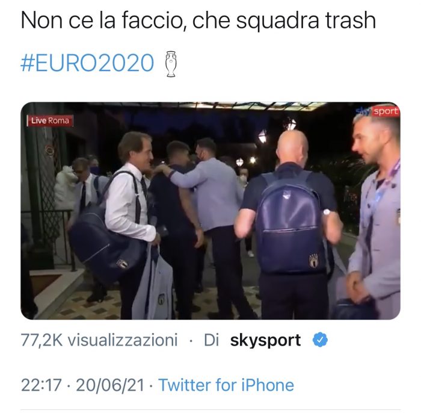Play the embedded Sky Sport video
Viewport: 421px width, 413px height.
pos(210,211)
